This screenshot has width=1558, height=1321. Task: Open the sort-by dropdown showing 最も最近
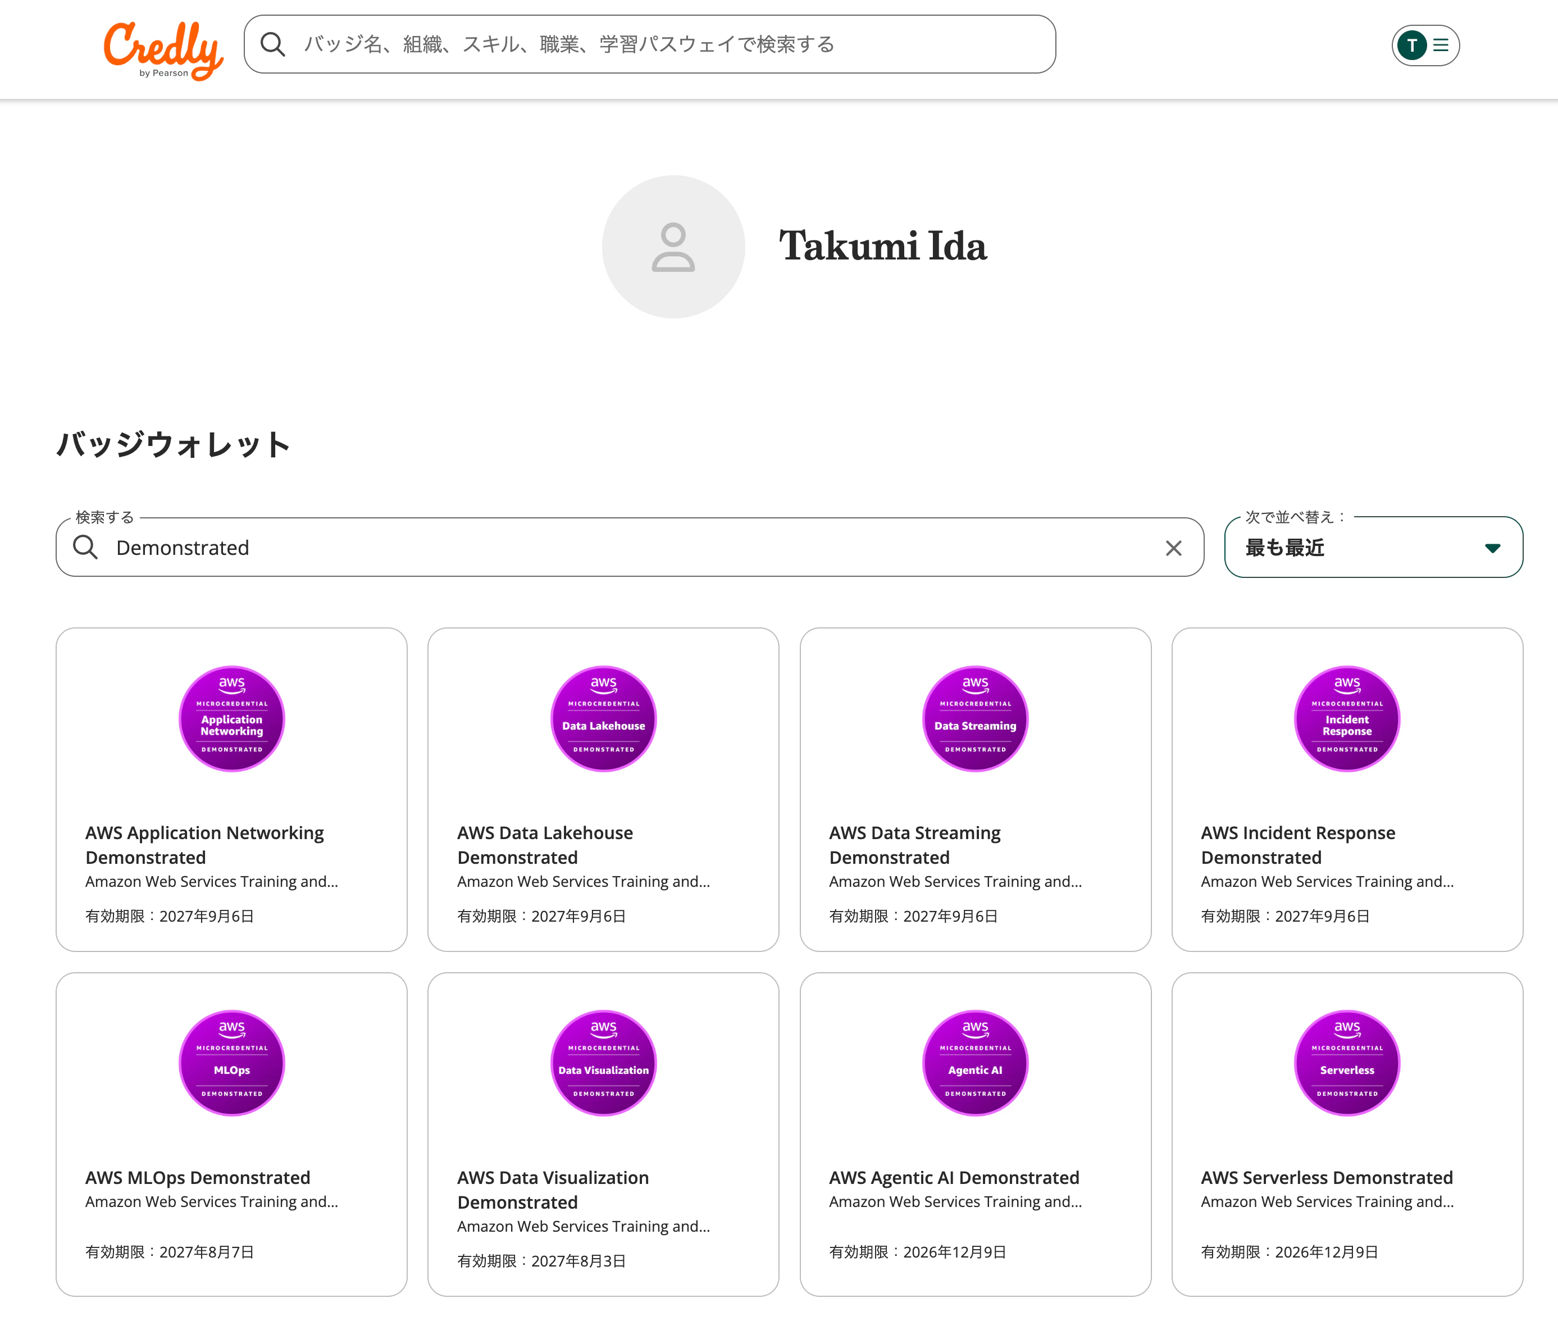pos(1373,548)
